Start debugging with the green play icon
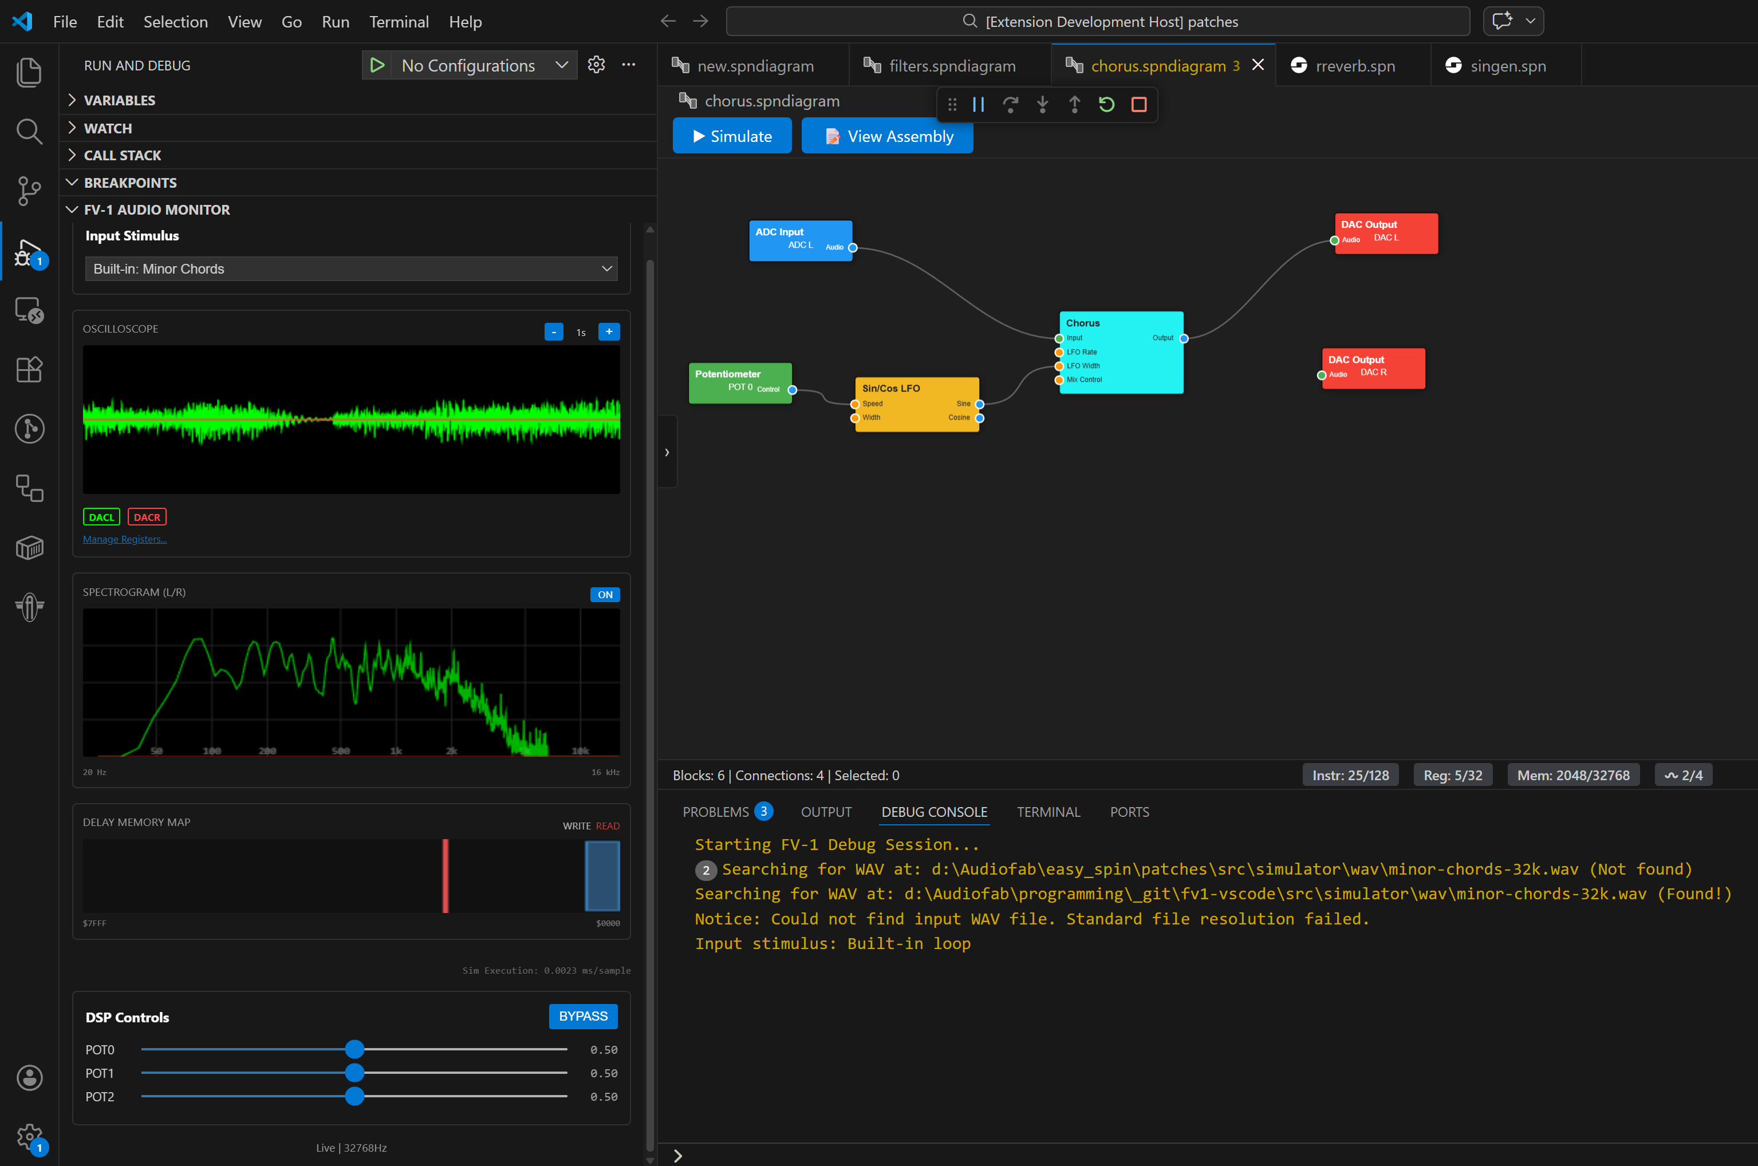Screen dimensions: 1758x1166 click(x=377, y=65)
